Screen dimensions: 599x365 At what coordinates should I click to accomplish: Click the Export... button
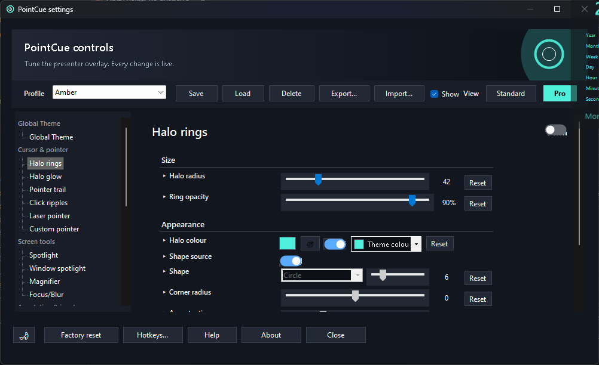coord(344,94)
